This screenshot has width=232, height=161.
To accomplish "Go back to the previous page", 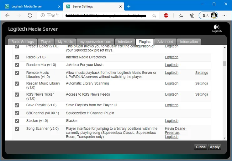I will [x=8, y=15].
